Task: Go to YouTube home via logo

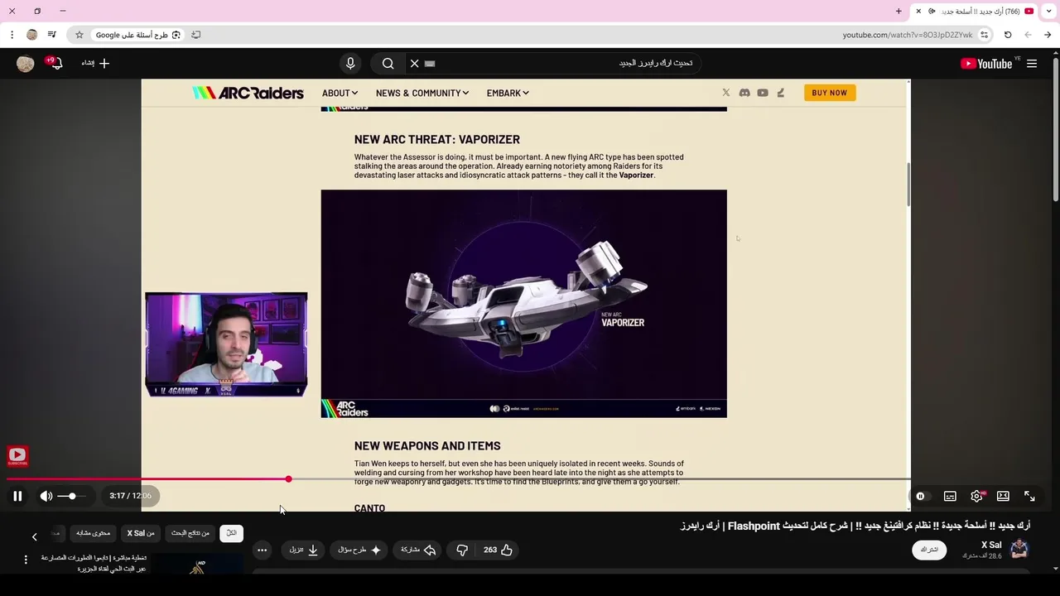Action: tap(986, 64)
